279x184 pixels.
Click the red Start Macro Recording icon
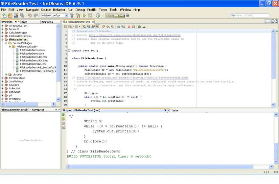[129, 27]
